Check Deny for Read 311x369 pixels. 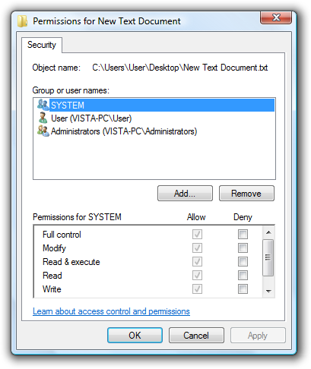coord(243,275)
